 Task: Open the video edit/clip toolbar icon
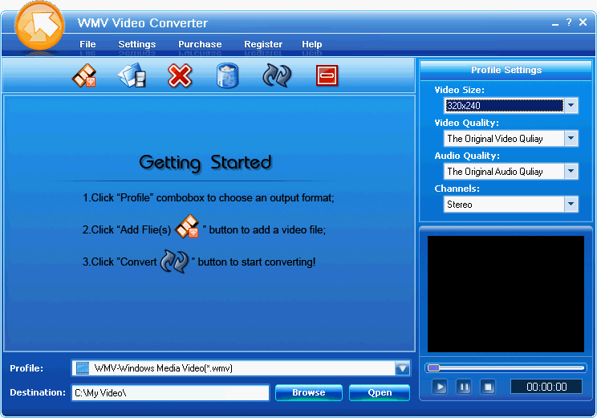coord(132,75)
